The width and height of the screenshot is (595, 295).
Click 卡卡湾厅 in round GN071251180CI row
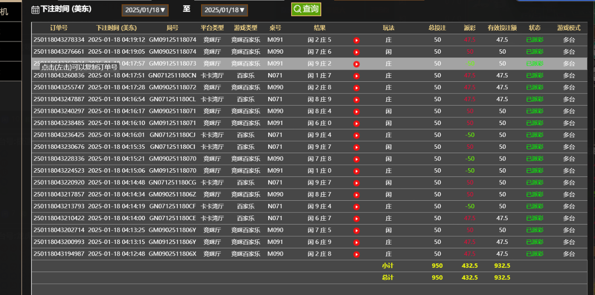[212, 147]
